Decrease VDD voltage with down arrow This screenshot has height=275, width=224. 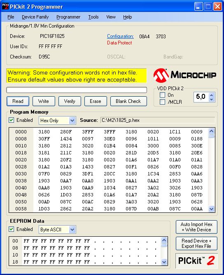(x=211, y=99)
